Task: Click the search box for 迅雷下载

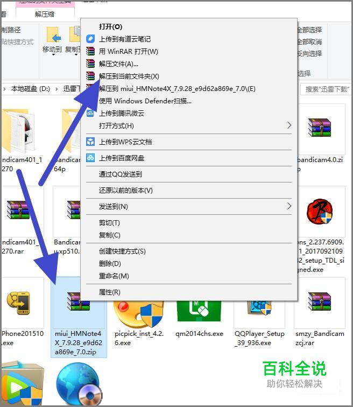Action: (326, 89)
